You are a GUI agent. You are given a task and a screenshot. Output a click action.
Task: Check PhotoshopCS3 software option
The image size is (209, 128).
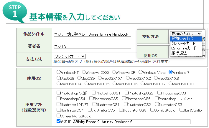[x=159, y=92]
